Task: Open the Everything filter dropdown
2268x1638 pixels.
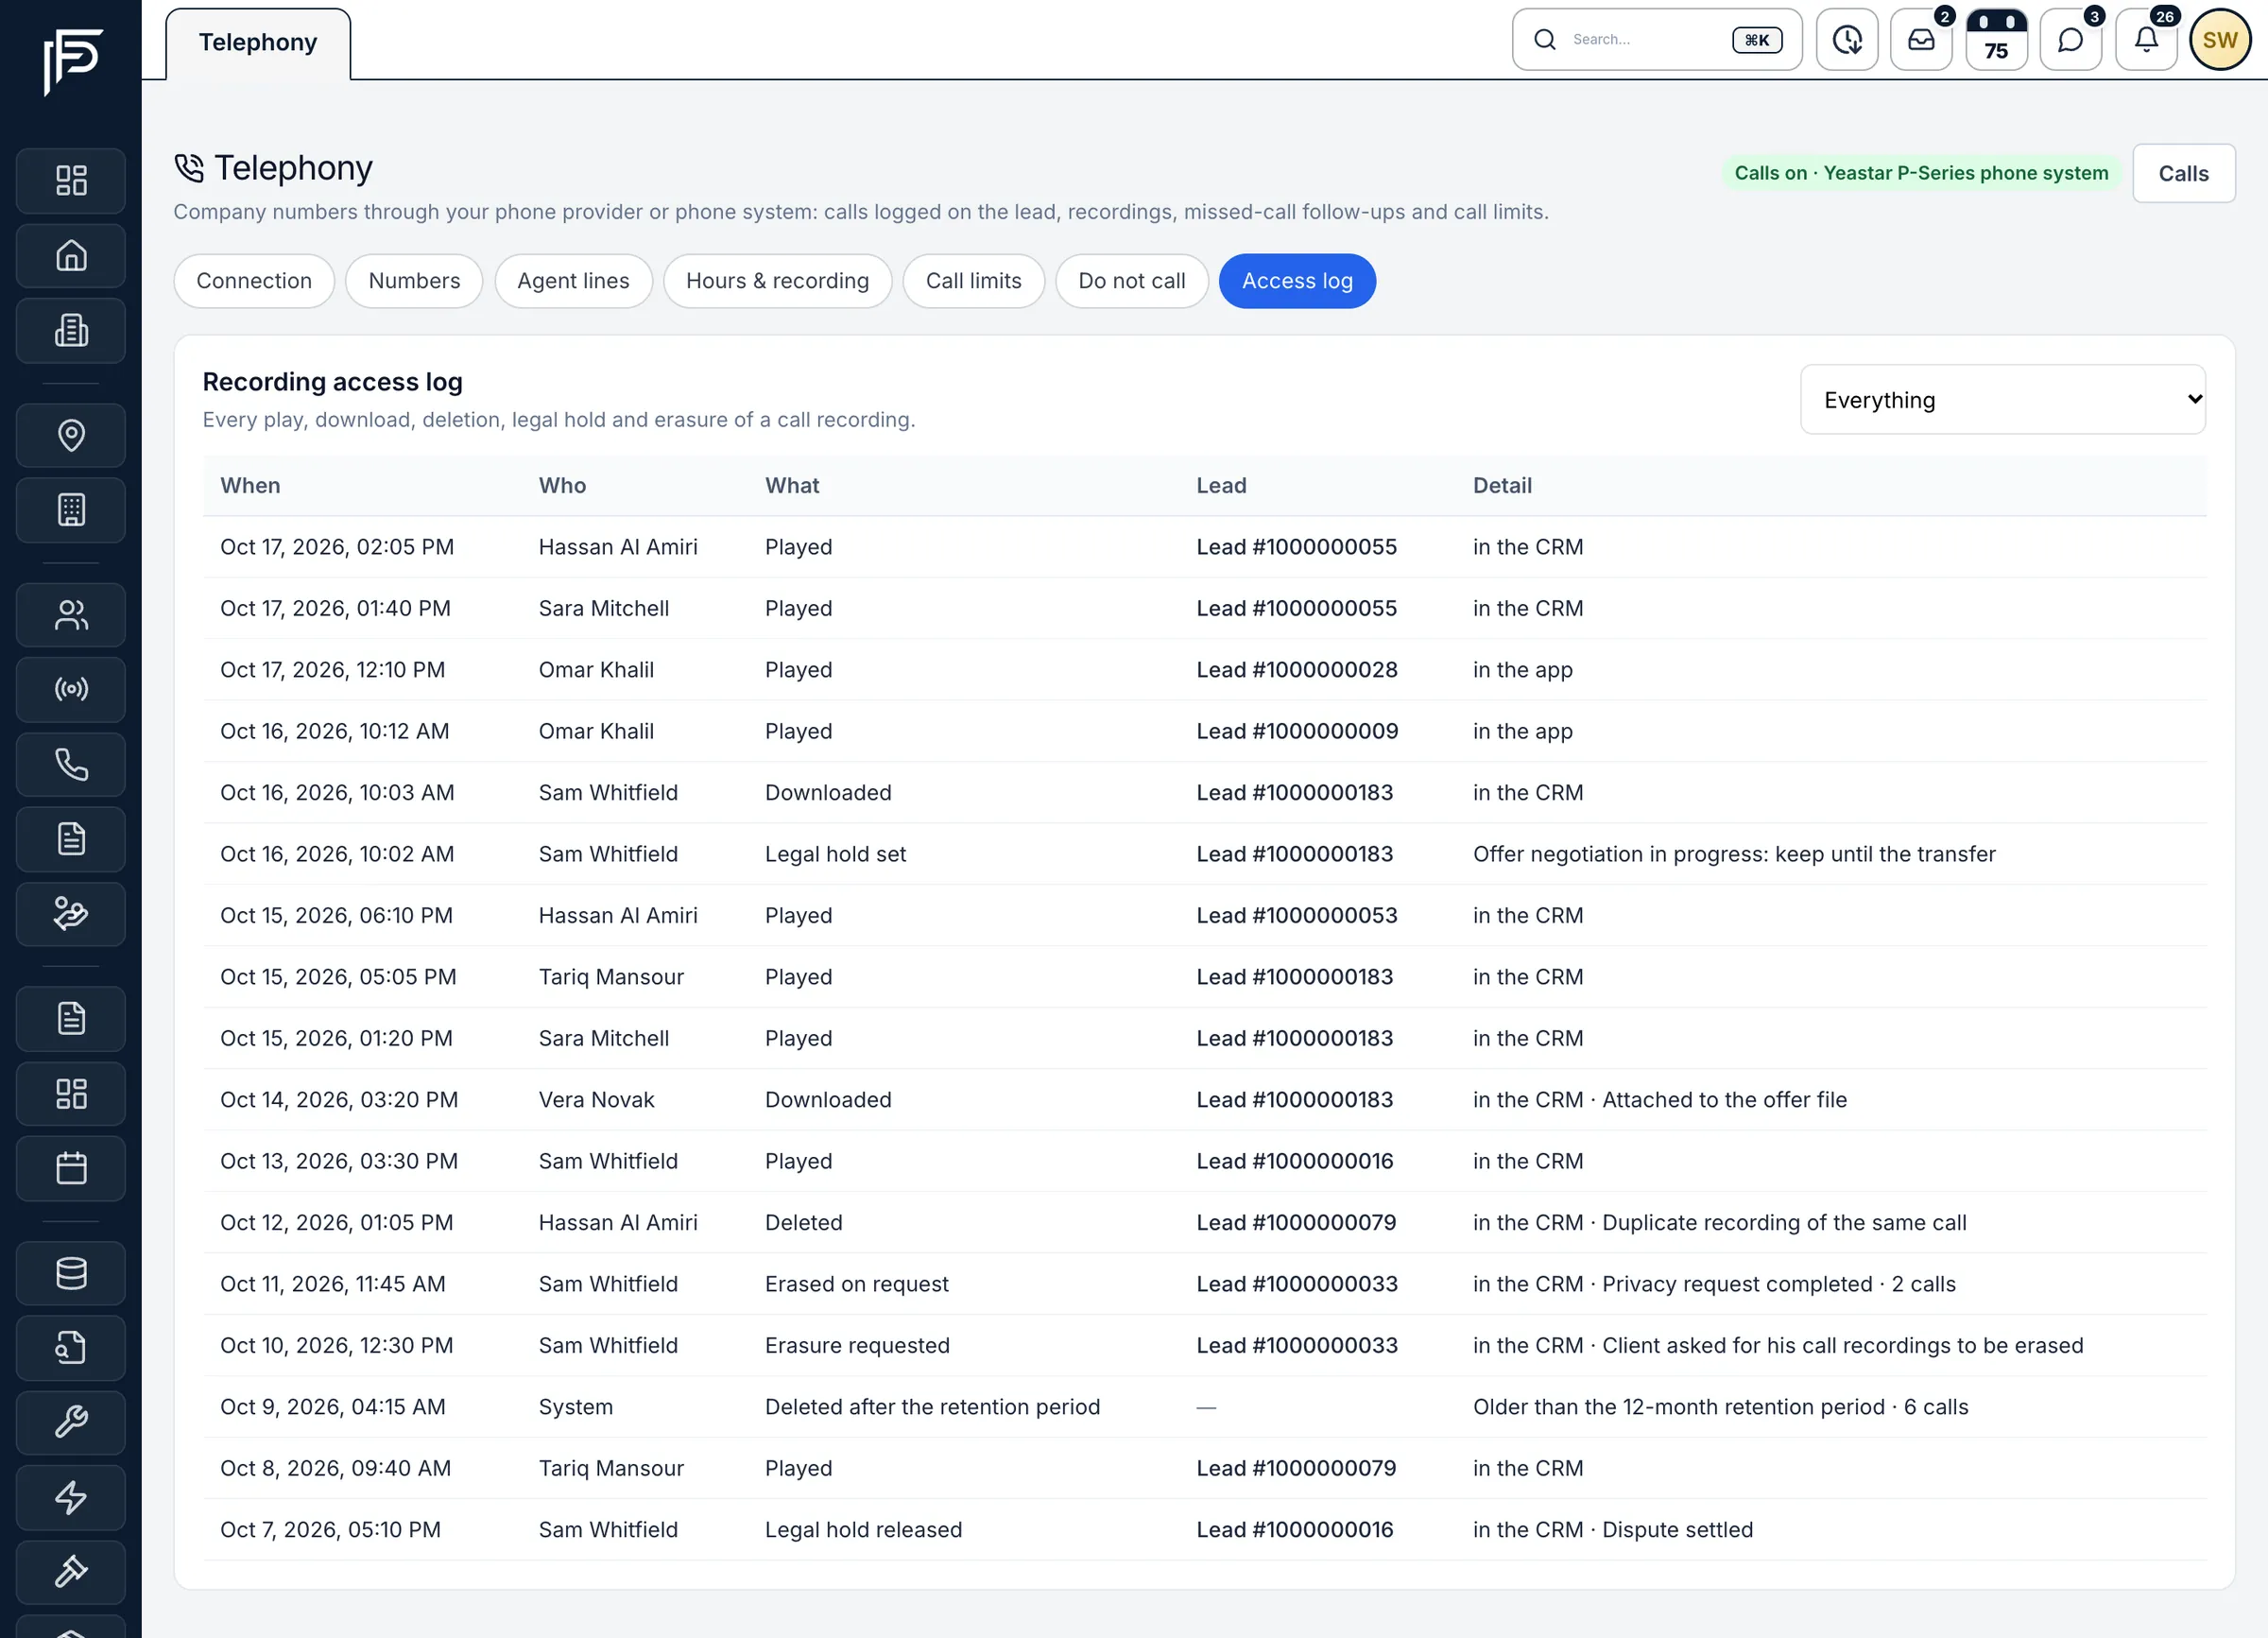Action: [x=2002, y=400]
